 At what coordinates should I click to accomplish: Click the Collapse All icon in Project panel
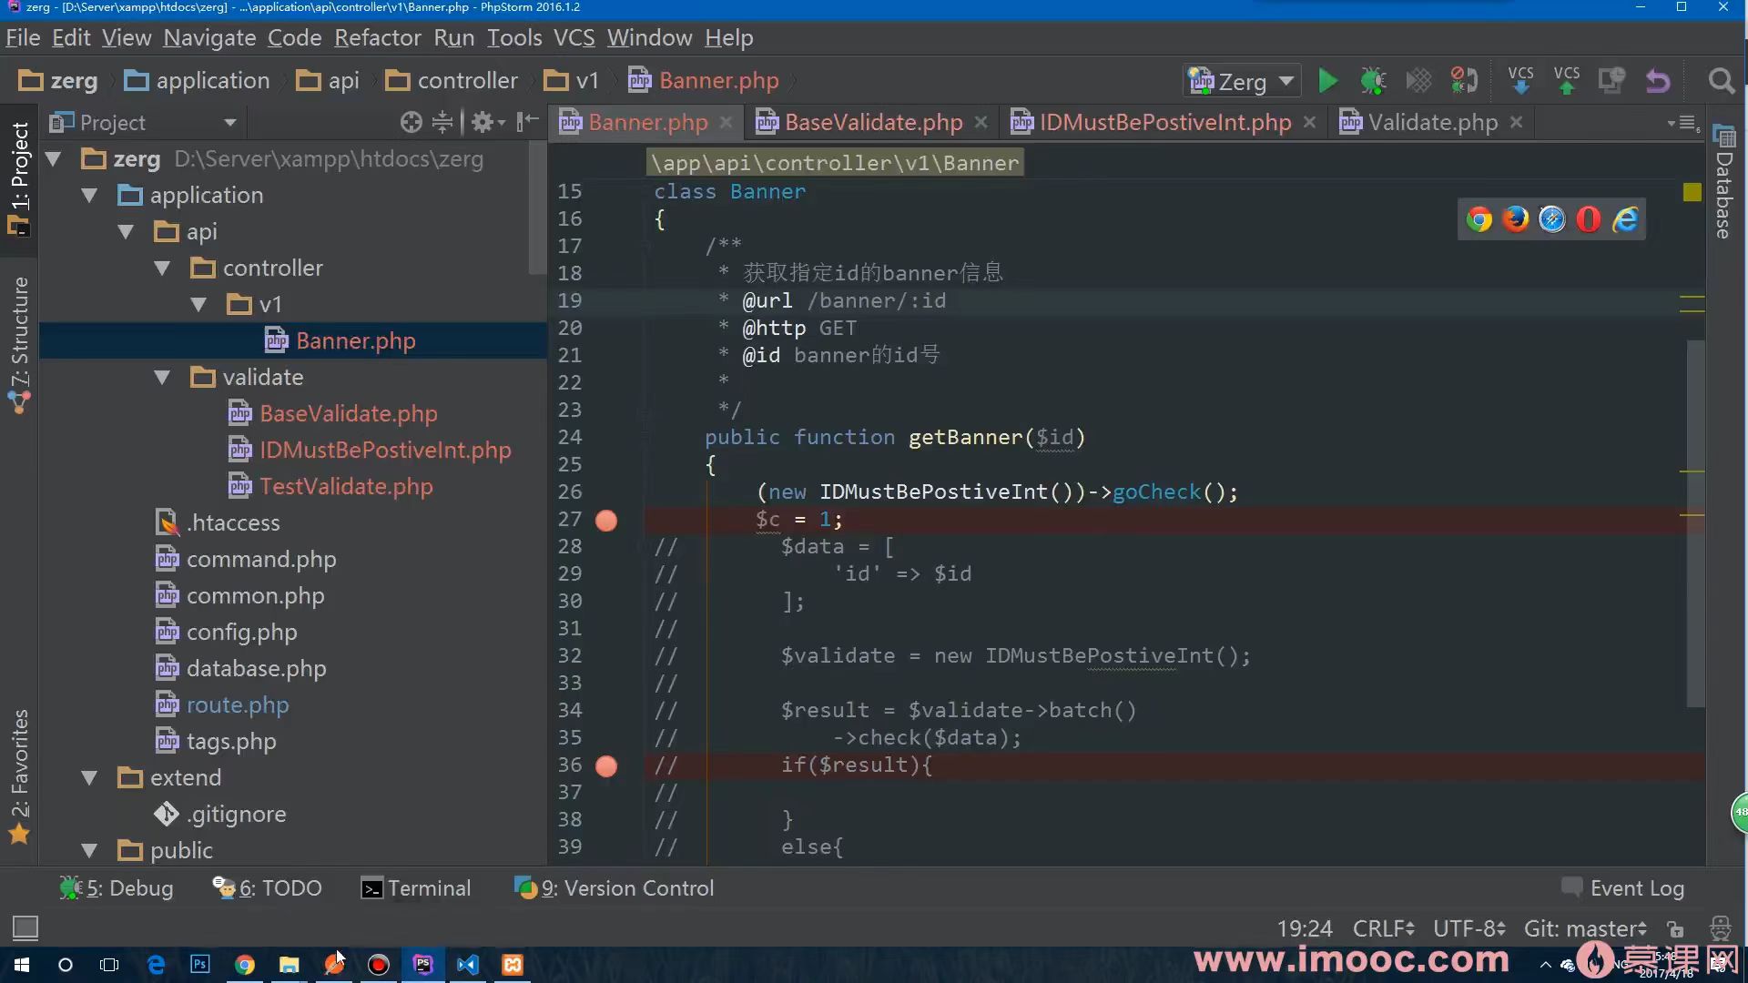[x=442, y=122]
